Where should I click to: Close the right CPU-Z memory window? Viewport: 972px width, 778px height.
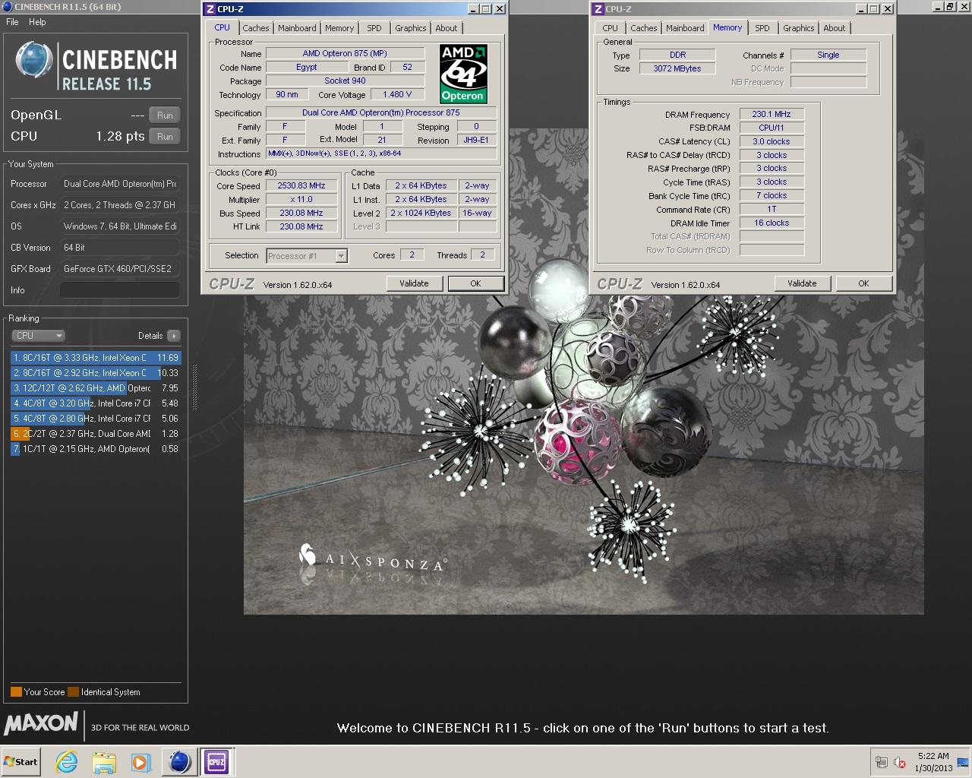[888, 9]
